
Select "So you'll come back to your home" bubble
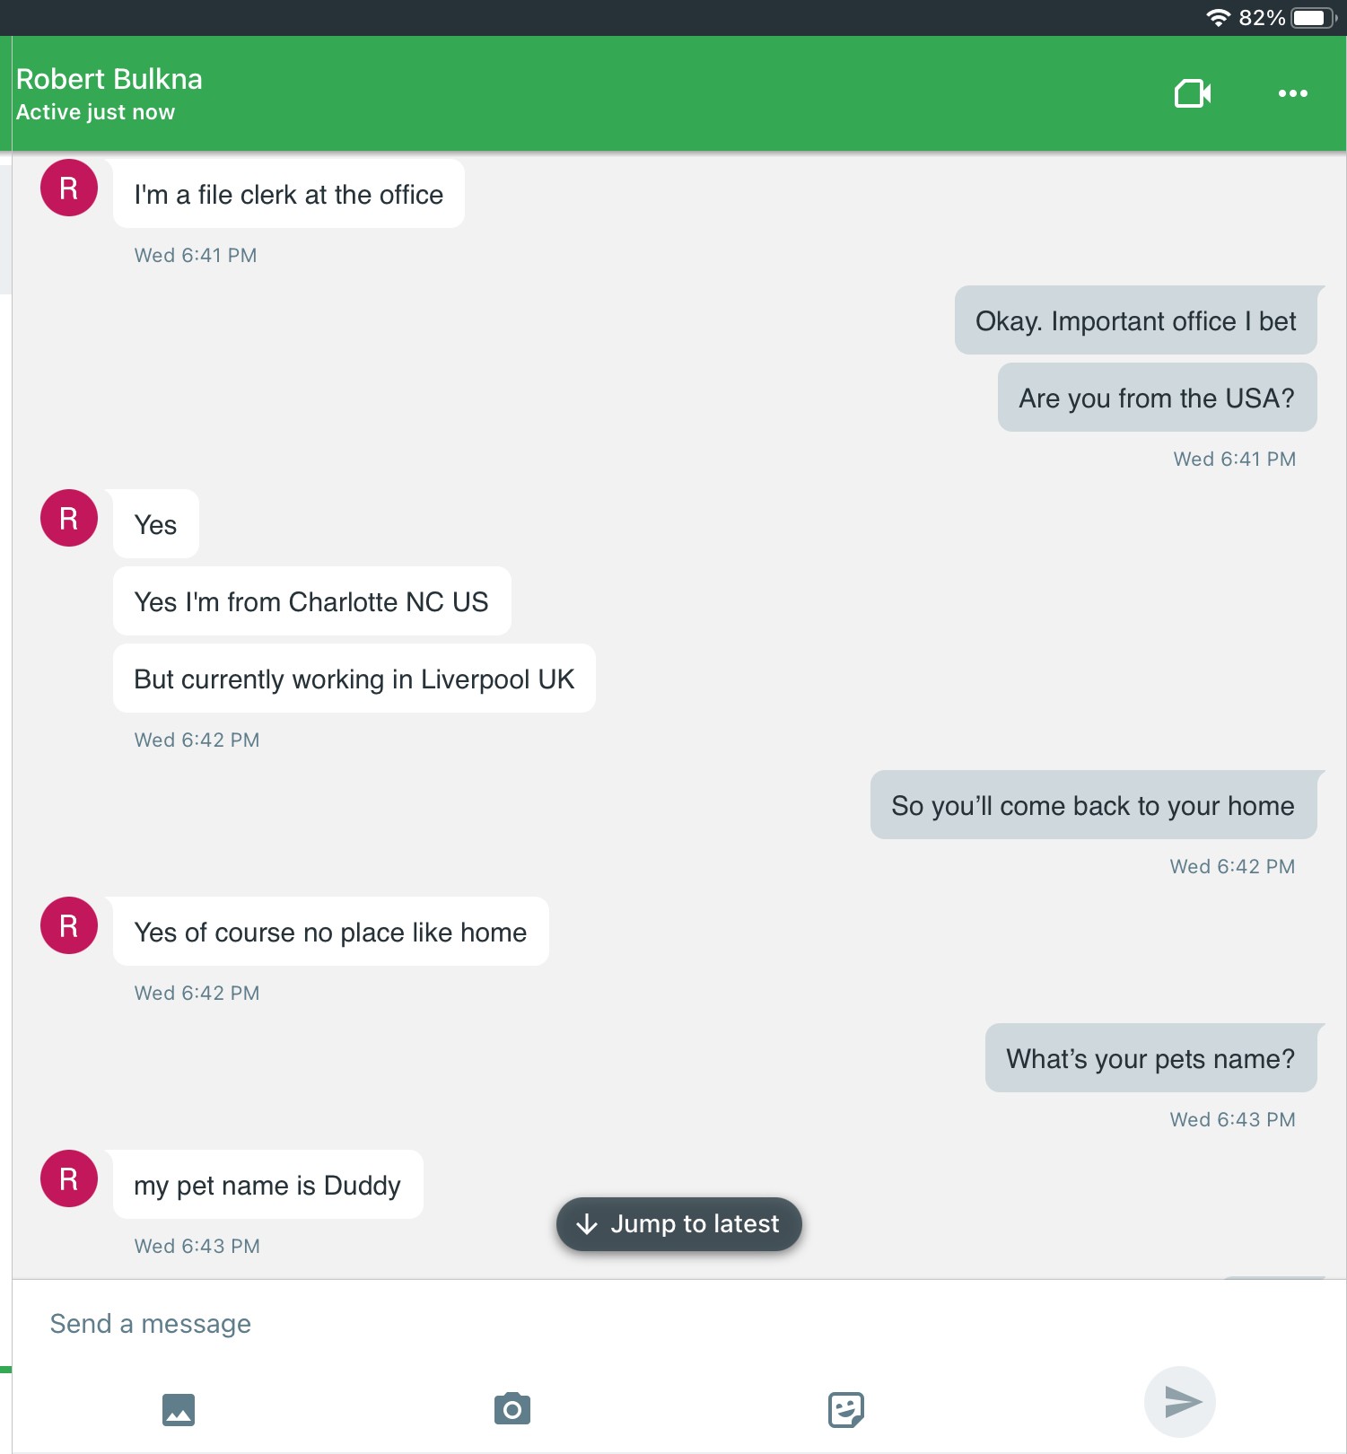(x=1092, y=806)
